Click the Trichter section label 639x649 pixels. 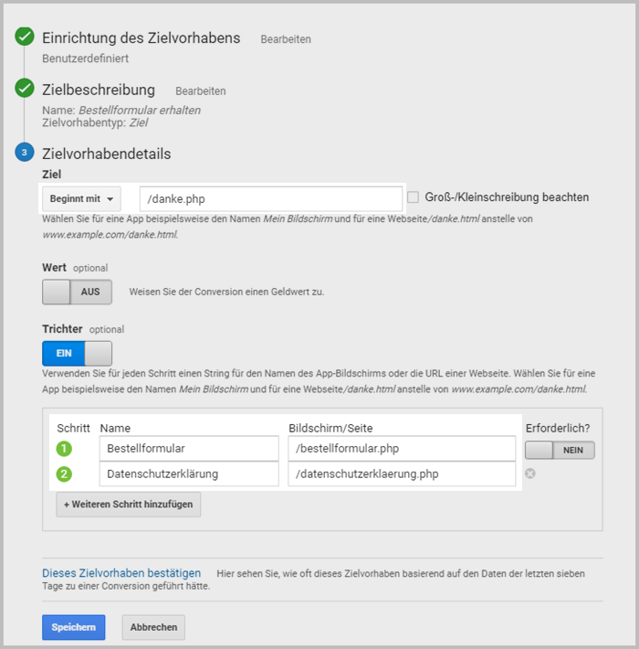[62, 329]
